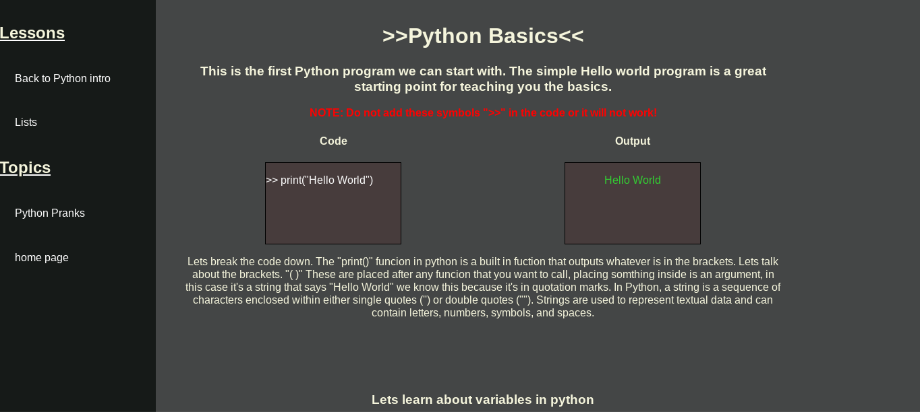Navigate to the home page link
This screenshot has height=412, width=920.
pos(42,258)
